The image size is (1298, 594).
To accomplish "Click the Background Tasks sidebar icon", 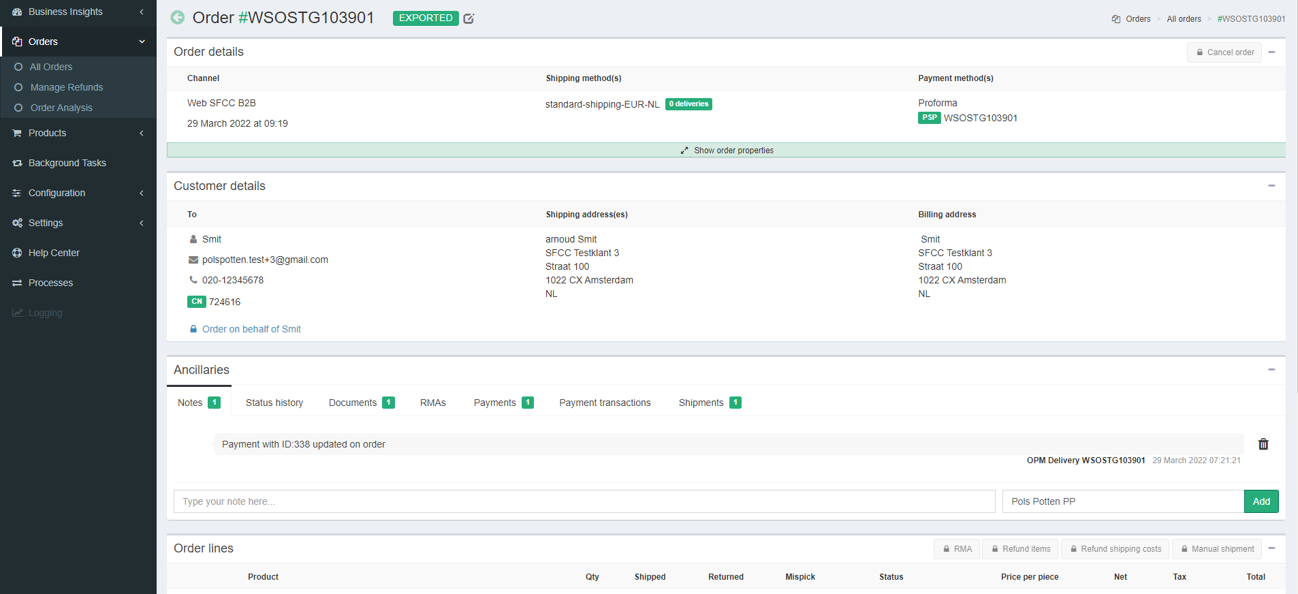I will [x=17, y=163].
